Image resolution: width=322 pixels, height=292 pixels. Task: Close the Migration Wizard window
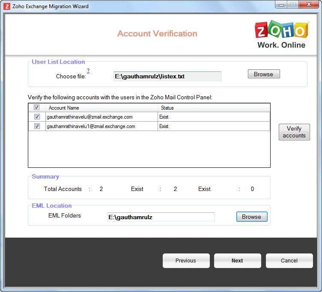coord(309,5)
